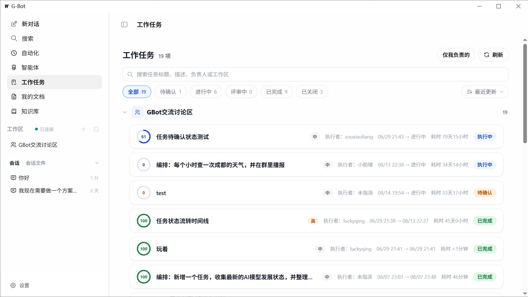528x297 pixels.
Task: Select the 待确认 1 filter tab
Action: (x=170, y=92)
